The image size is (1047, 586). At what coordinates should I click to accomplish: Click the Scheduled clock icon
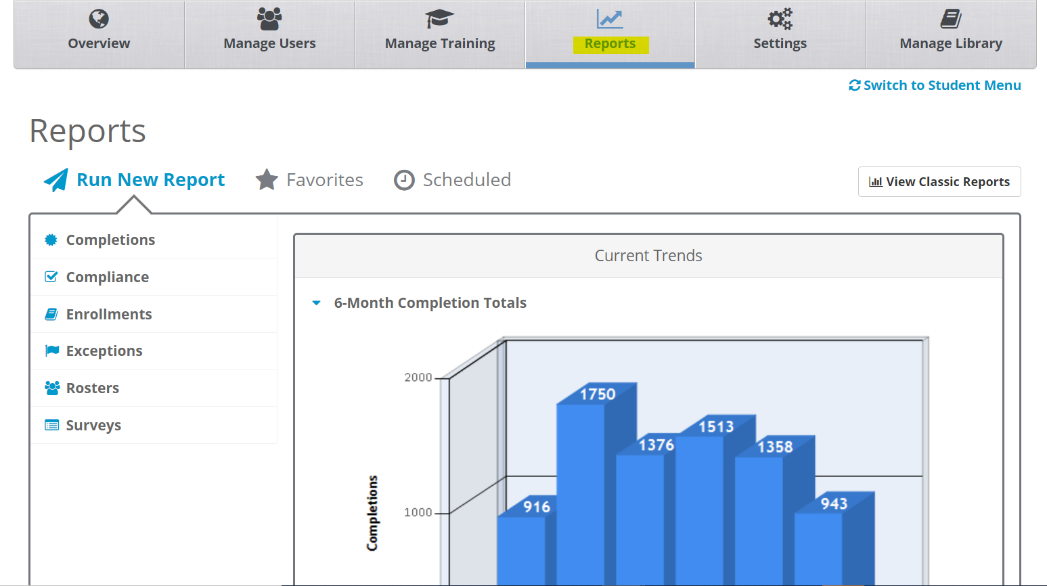404,180
